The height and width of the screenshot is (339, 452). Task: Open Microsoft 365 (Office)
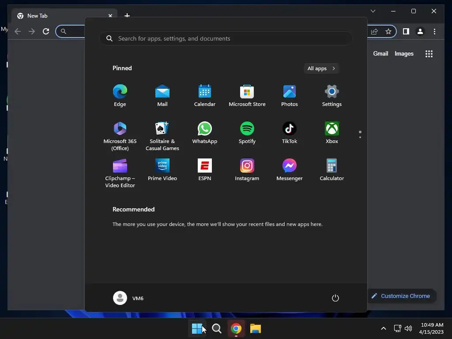[120, 136]
